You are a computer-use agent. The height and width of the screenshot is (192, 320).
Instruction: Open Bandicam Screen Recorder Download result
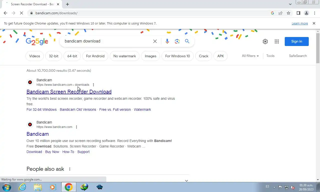pyautogui.click(x=69, y=92)
